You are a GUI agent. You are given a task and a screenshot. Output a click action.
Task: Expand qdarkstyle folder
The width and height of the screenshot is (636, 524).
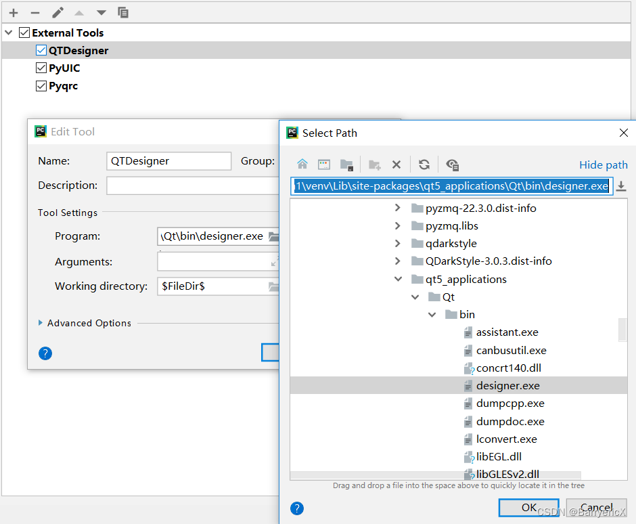pyautogui.click(x=398, y=243)
